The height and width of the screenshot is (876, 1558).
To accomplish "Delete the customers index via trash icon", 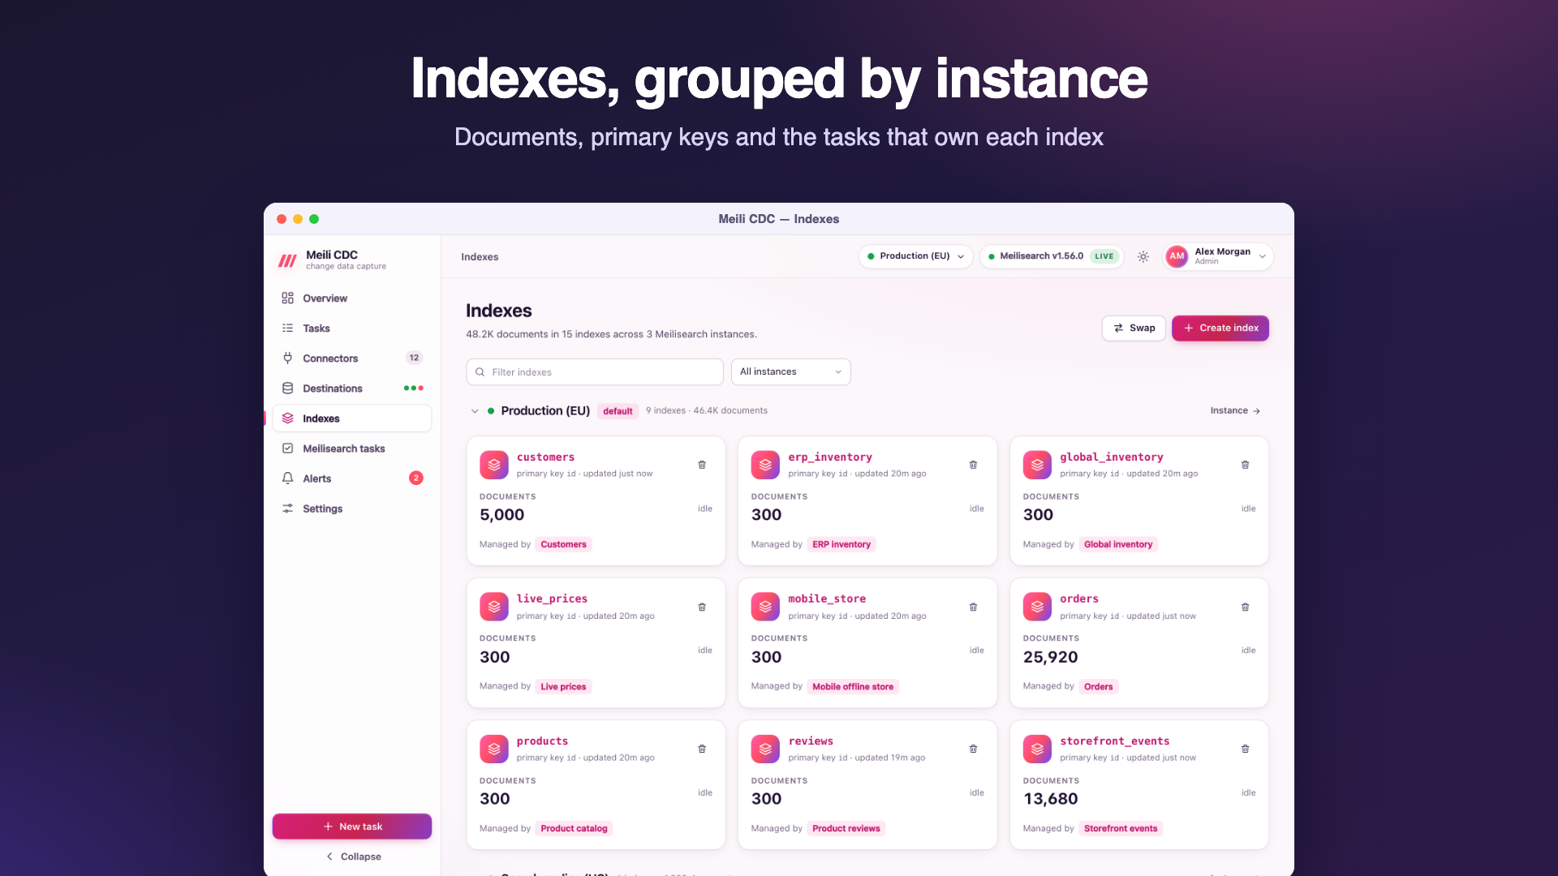I will 702,465.
